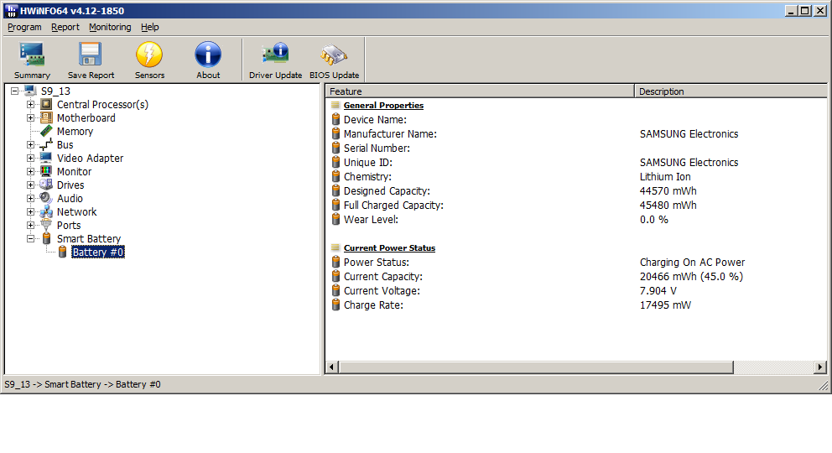Click the Video Adapter icon
The image size is (832, 453).
coord(47,158)
